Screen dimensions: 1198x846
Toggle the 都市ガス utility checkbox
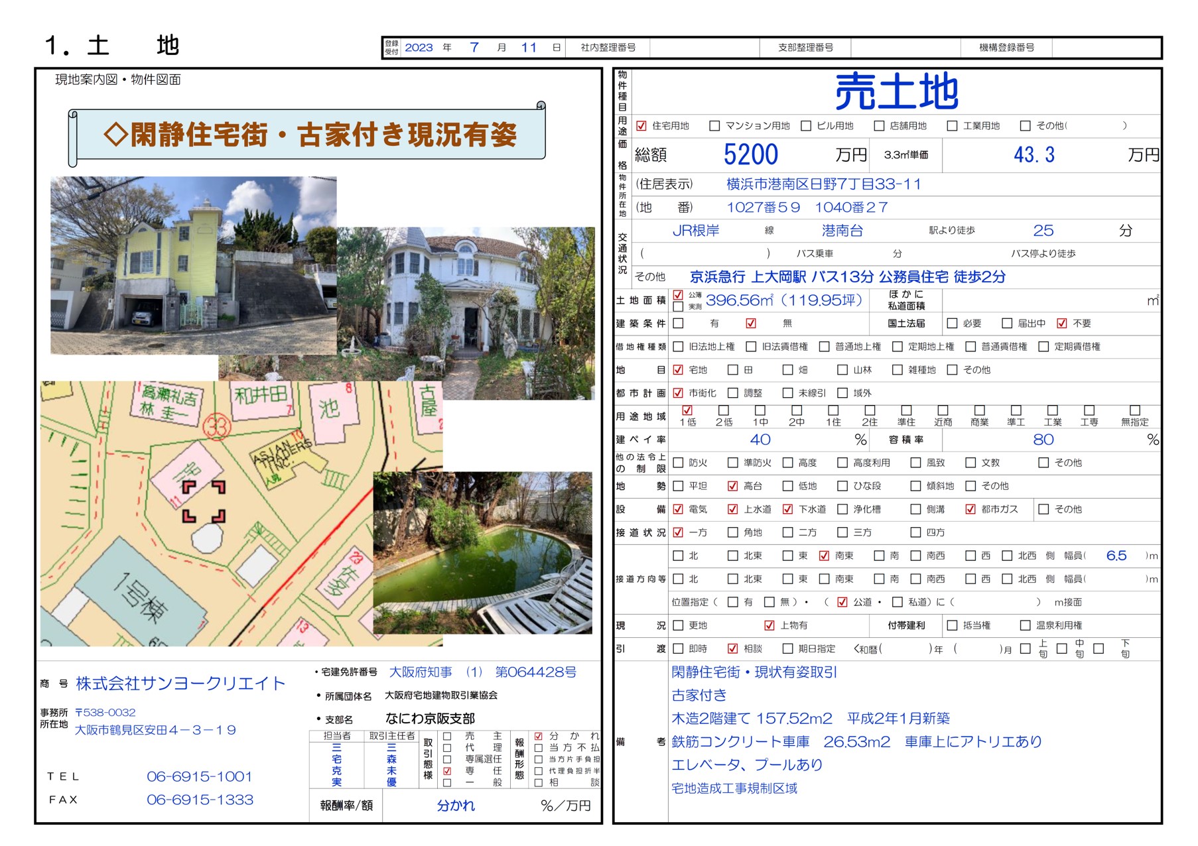(970, 509)
